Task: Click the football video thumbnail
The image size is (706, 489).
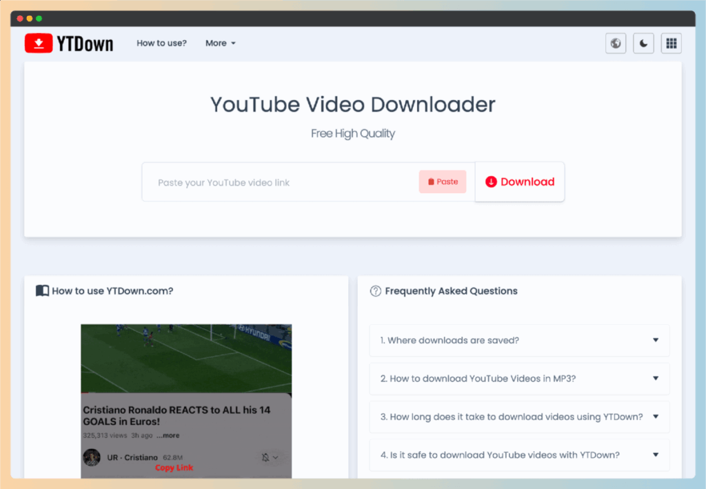Action: point(186,359)
